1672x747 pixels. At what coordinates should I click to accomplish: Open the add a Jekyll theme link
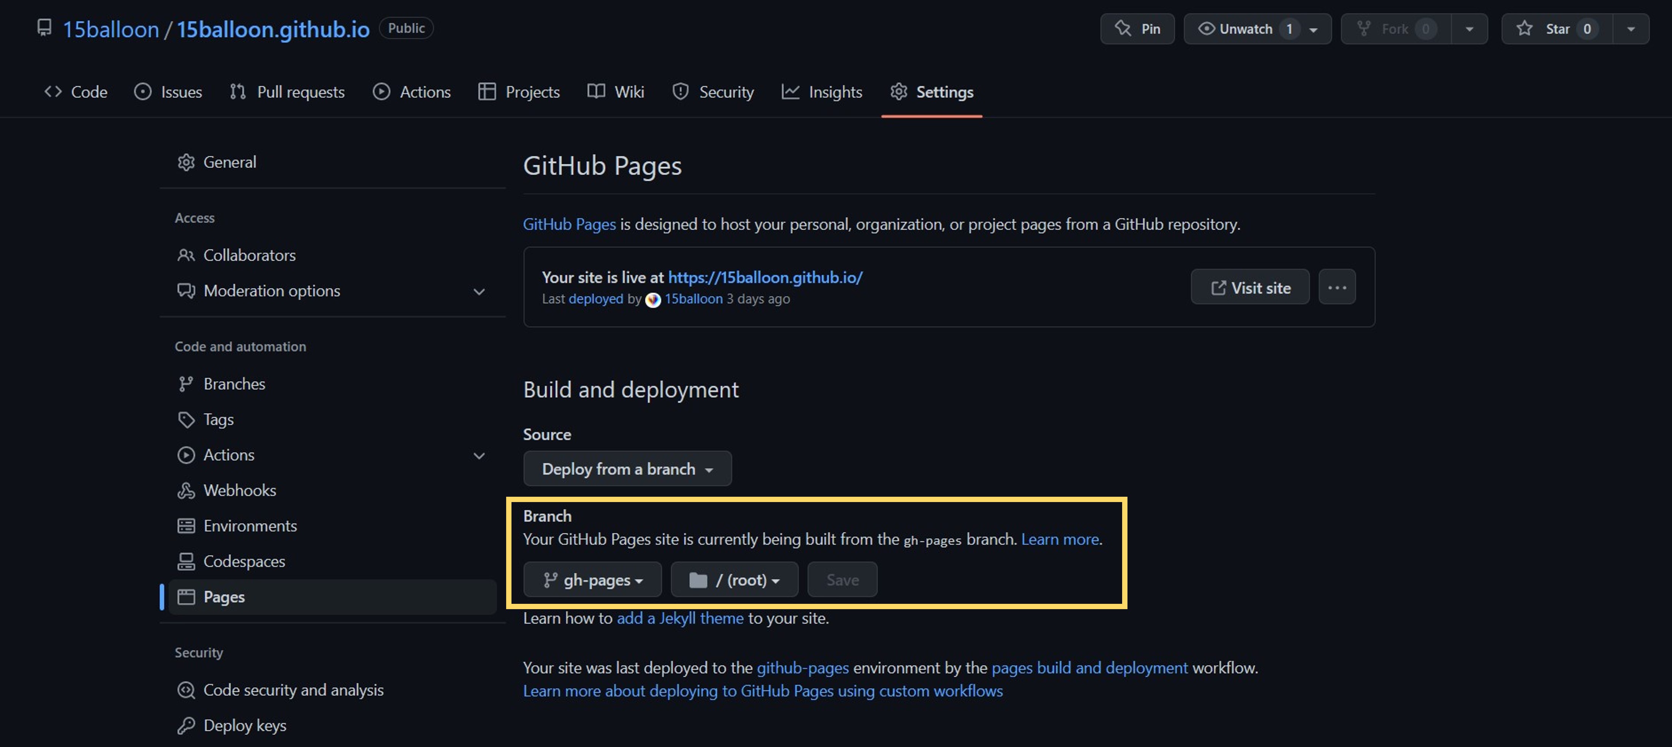(x=680, y=618)
